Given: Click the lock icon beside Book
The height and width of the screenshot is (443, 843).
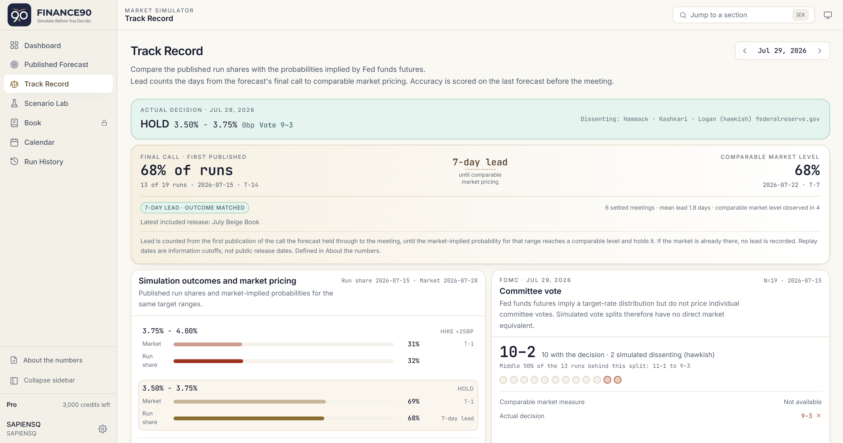Looking at the screenshot, I should point(104,123).
